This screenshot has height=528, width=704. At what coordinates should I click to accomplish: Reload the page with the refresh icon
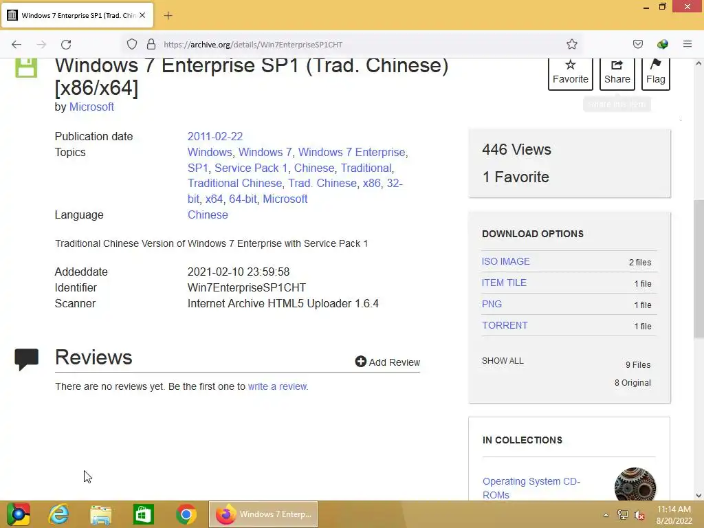tap(66, 45)
